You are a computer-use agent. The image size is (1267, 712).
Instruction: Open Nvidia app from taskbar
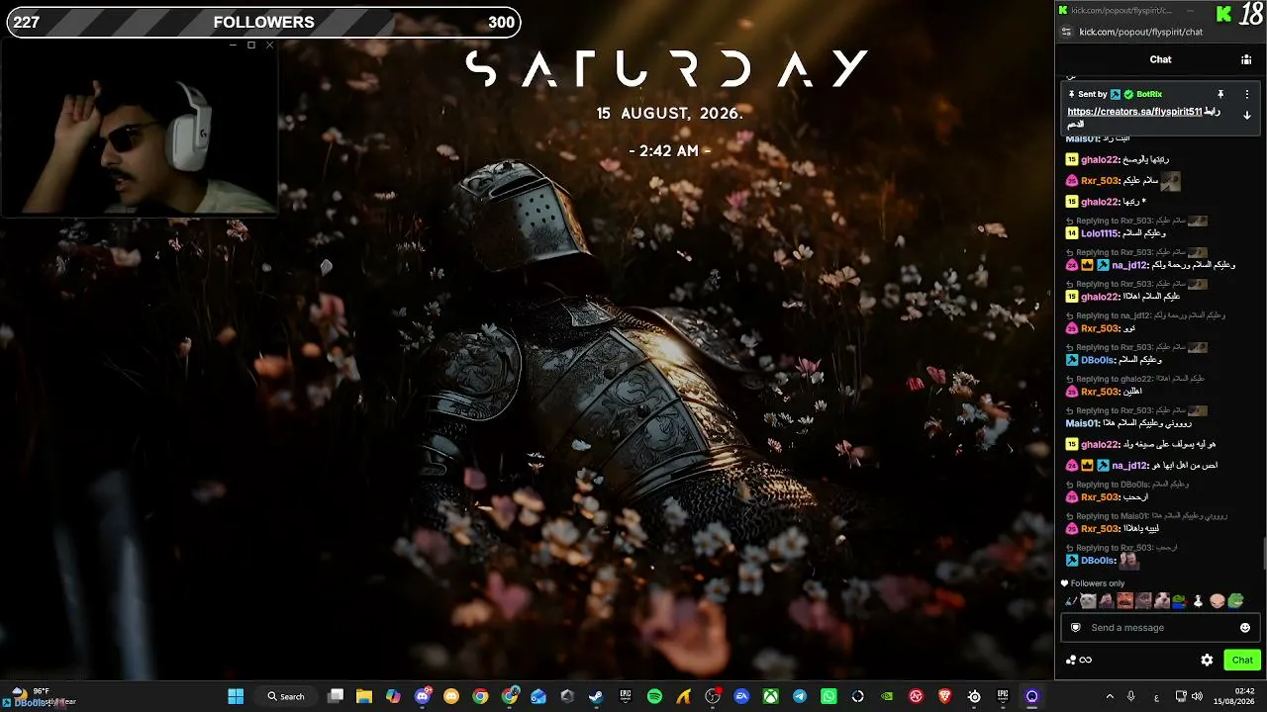[887, 696]
